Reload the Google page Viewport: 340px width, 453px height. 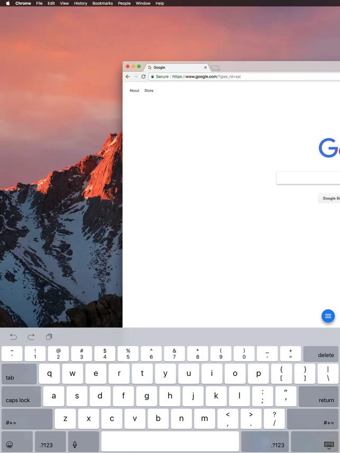143,77
